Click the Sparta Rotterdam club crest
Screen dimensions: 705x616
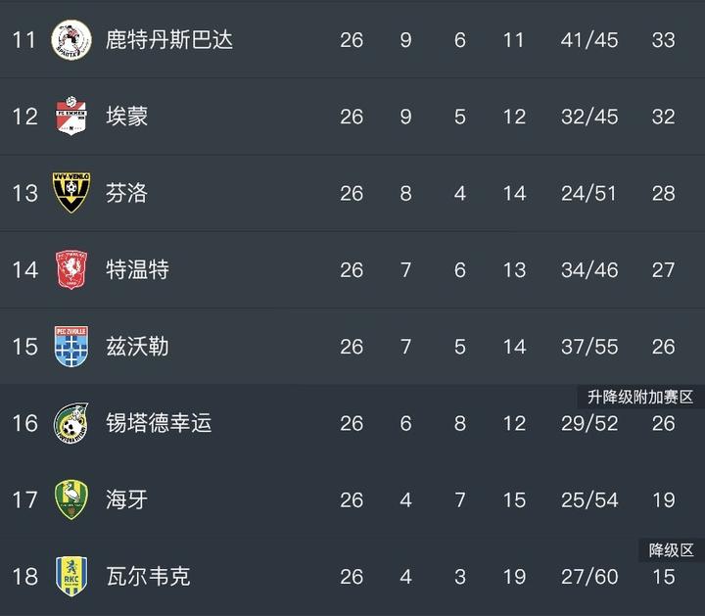point(71,39)
